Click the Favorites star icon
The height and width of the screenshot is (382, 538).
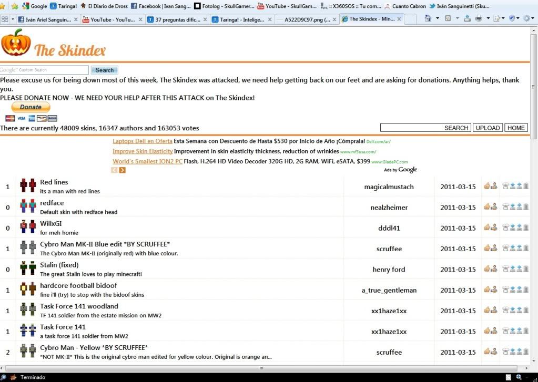[3, 6]
